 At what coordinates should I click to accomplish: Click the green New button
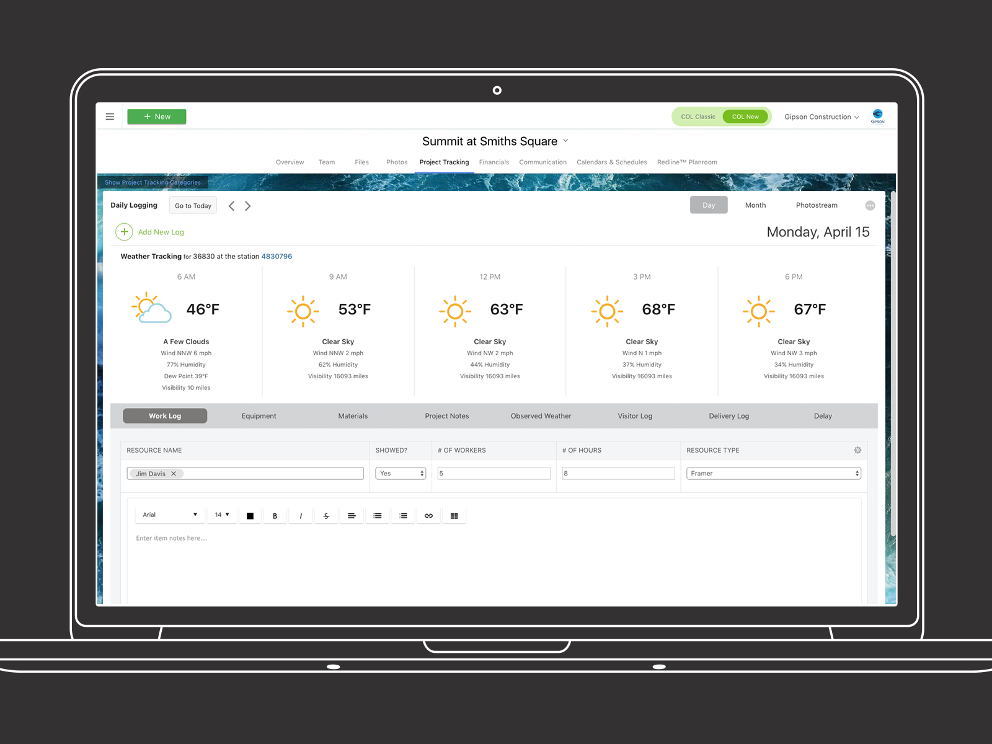pos(157,117)
